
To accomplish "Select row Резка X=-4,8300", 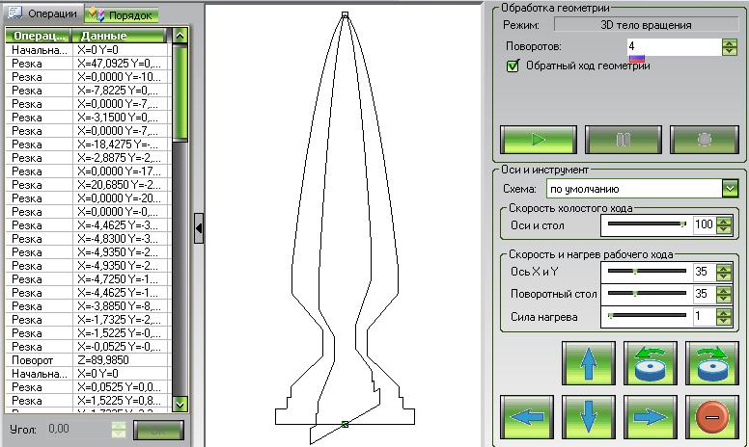I will point(88,238).
